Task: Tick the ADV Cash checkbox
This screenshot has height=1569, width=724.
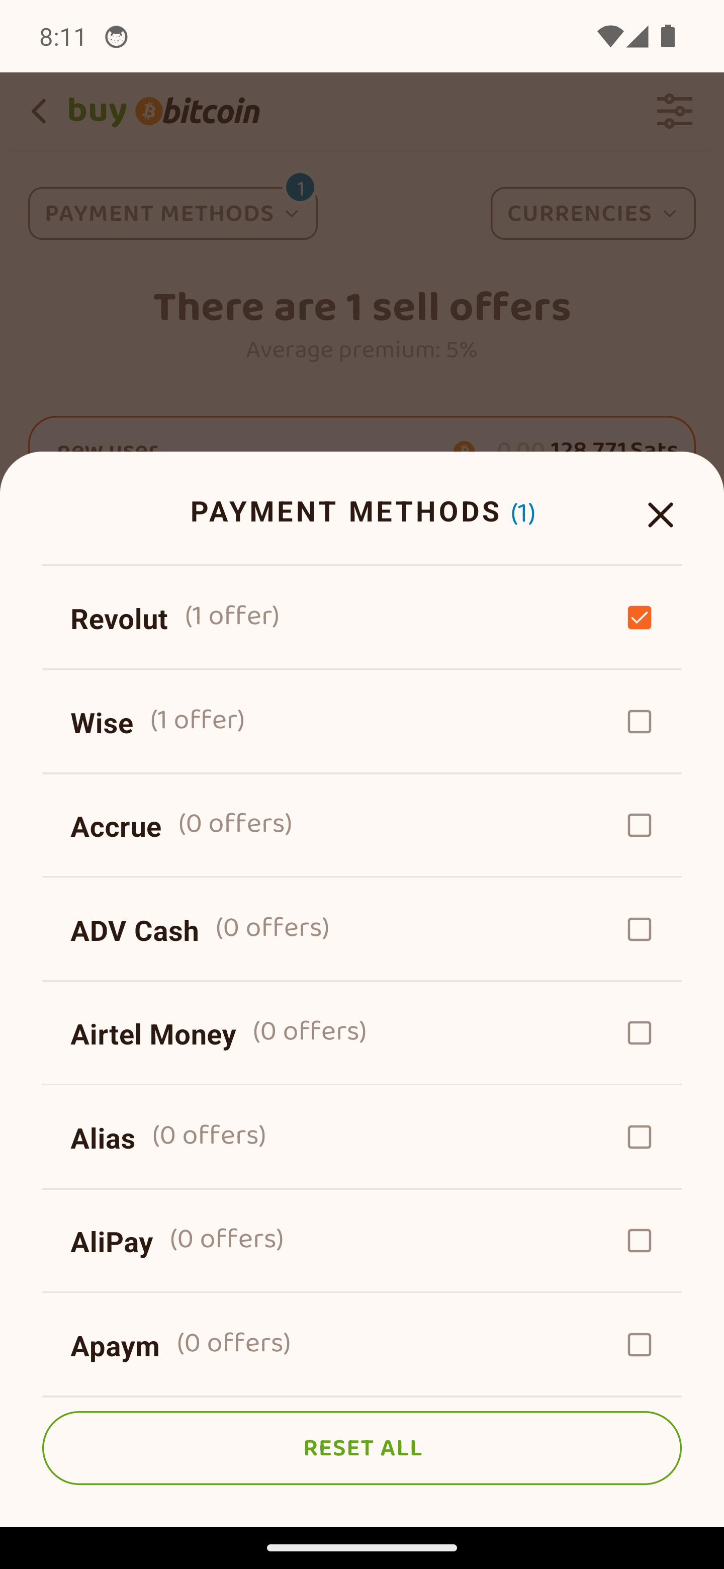Action: tap(639, 929)
